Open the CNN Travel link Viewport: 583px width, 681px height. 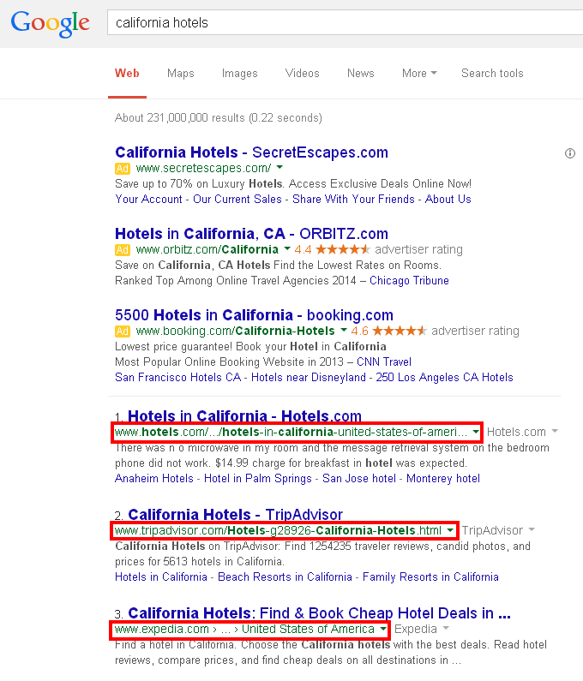pyautogui.click(x=384, y=361)
